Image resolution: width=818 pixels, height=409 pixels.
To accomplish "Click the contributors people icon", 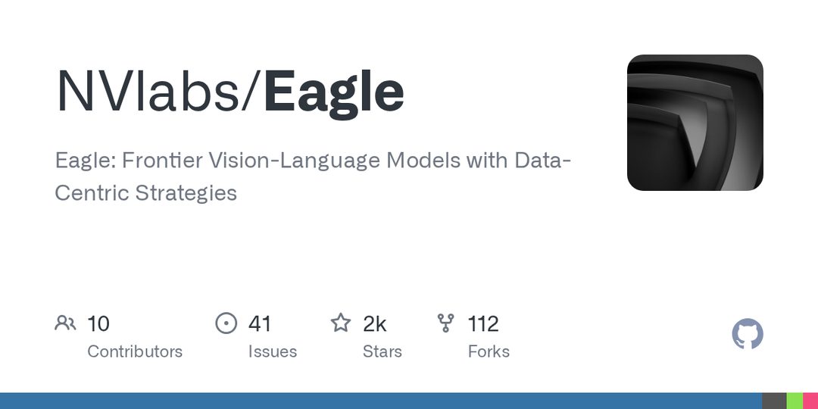I will tap(65, 323).
